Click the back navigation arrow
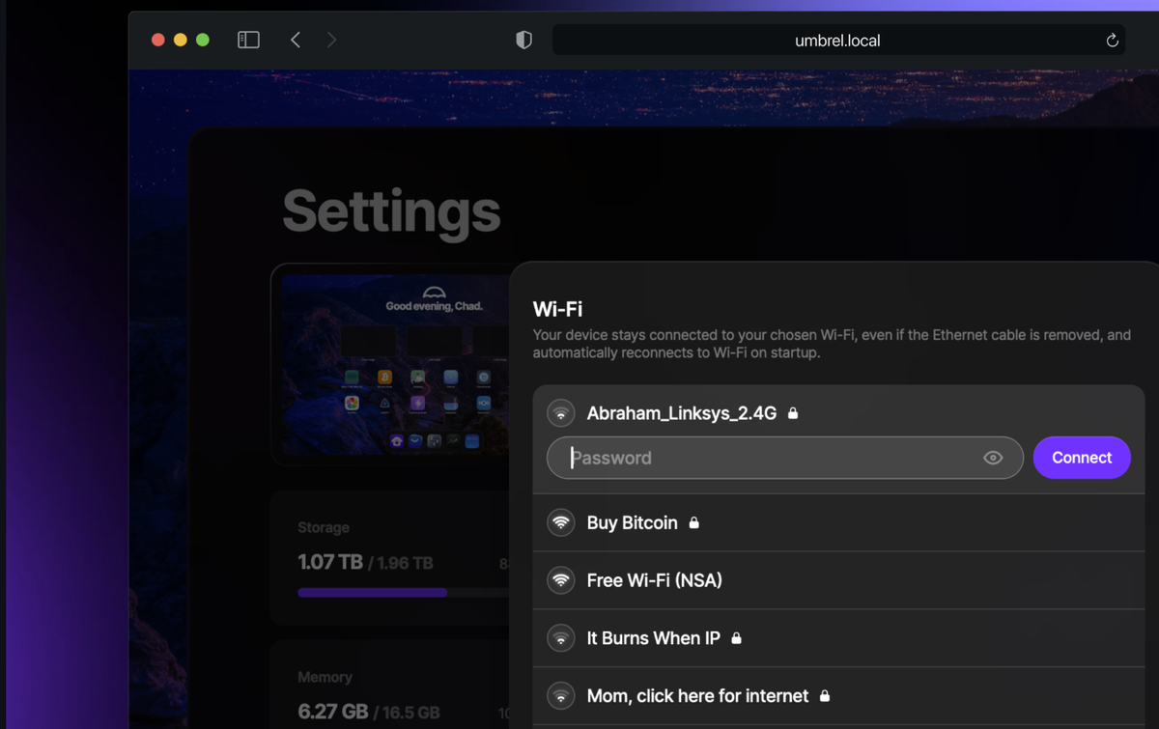 pyautogui.click(x=296, y=40)
